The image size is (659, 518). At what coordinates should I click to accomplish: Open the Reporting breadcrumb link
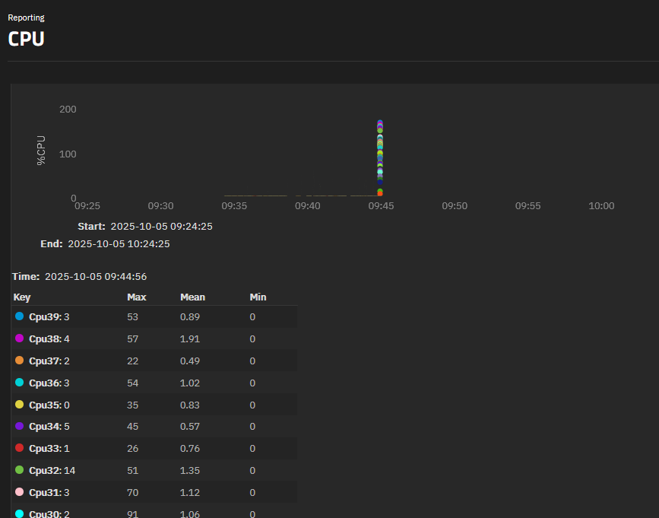click(26, 17)
